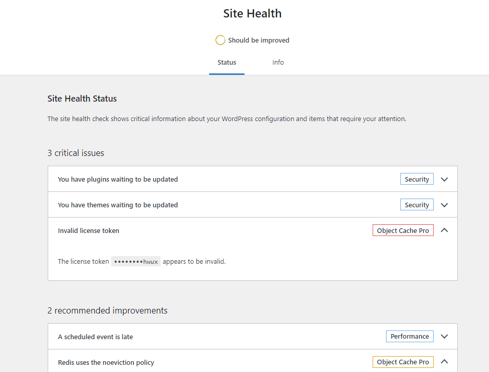The image size is (489, 372).
Task: Switch to the Info tab
Action: coord(278,63)
